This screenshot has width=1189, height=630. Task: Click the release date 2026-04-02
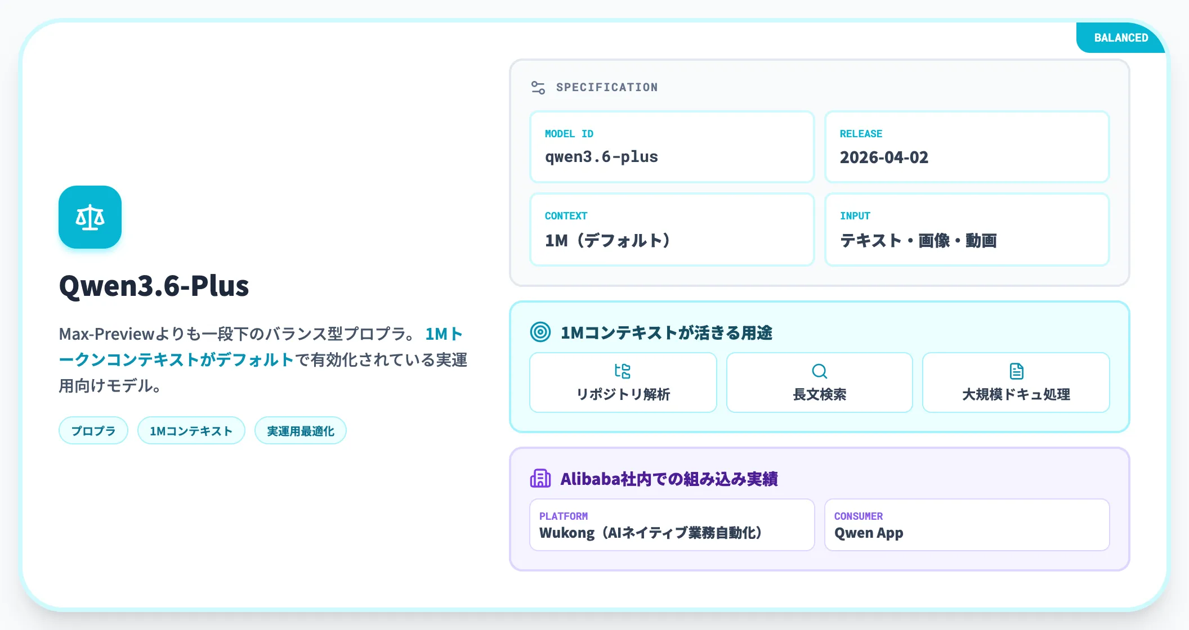click(x=884, y=157)
